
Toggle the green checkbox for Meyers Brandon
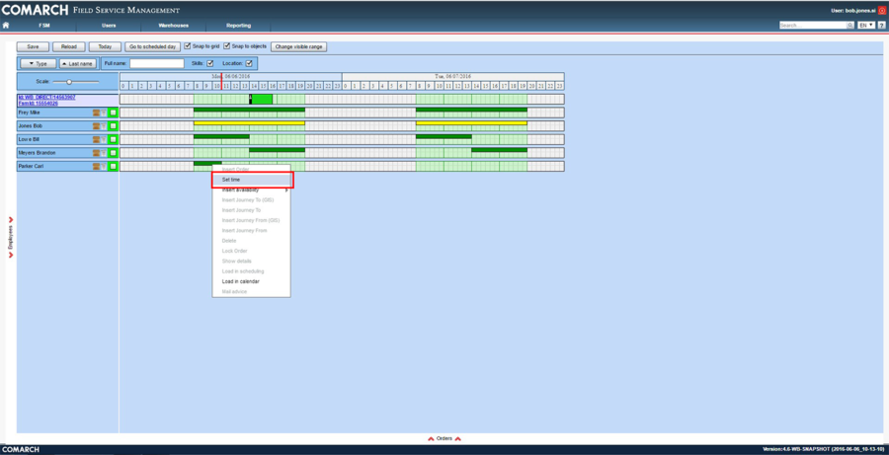pyautogui.click(x=113, y=153)
